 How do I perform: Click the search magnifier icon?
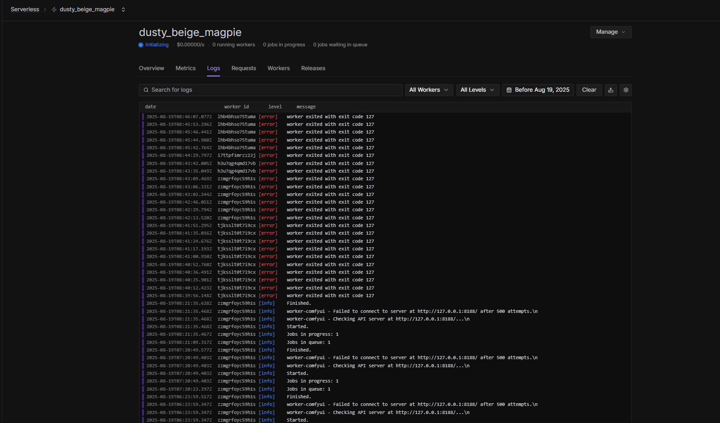click(146, 90)
